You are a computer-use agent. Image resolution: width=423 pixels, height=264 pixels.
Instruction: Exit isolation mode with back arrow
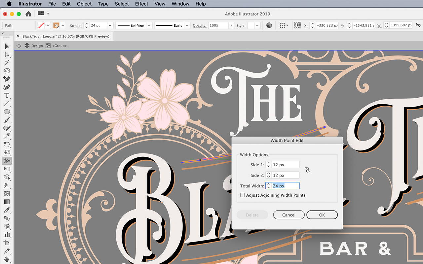coord(19,46)
